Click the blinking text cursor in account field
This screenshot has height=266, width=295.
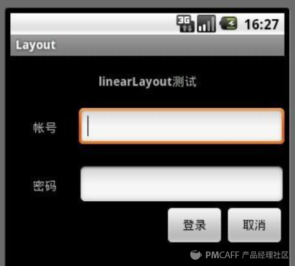[88, 126]
